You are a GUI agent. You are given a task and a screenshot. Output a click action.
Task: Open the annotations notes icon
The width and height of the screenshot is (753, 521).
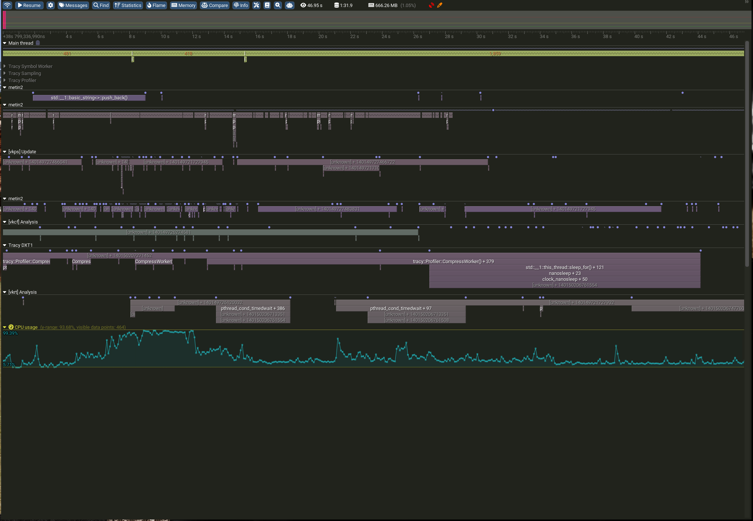pyautogui.click(x=267, y=5)
